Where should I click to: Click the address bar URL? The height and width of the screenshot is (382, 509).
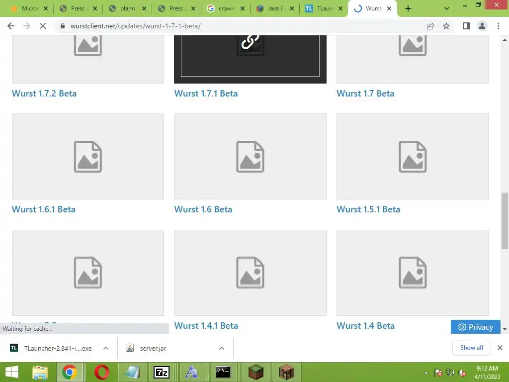[136, 26]
